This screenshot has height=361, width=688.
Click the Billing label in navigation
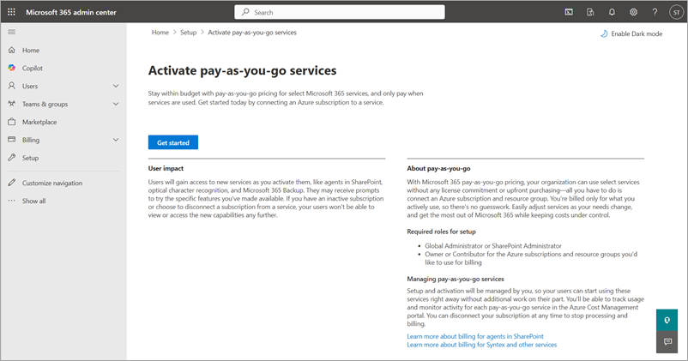point(31,140)
